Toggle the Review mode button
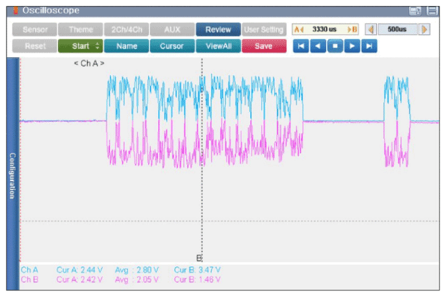 (x=218, y=30)
